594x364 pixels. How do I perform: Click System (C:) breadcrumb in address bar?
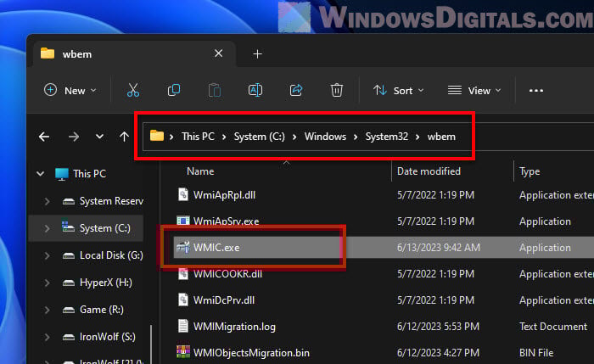point(260,137)
